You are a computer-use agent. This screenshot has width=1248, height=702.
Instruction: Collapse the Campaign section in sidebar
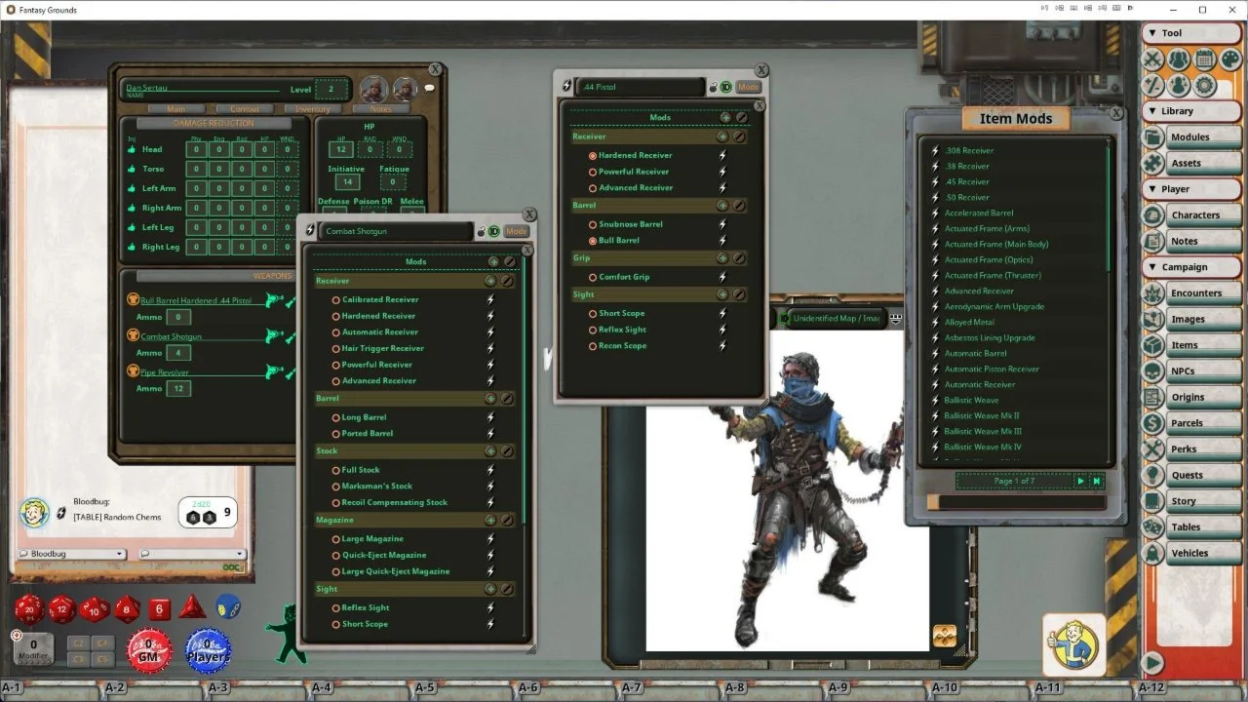click(1192, 267)
